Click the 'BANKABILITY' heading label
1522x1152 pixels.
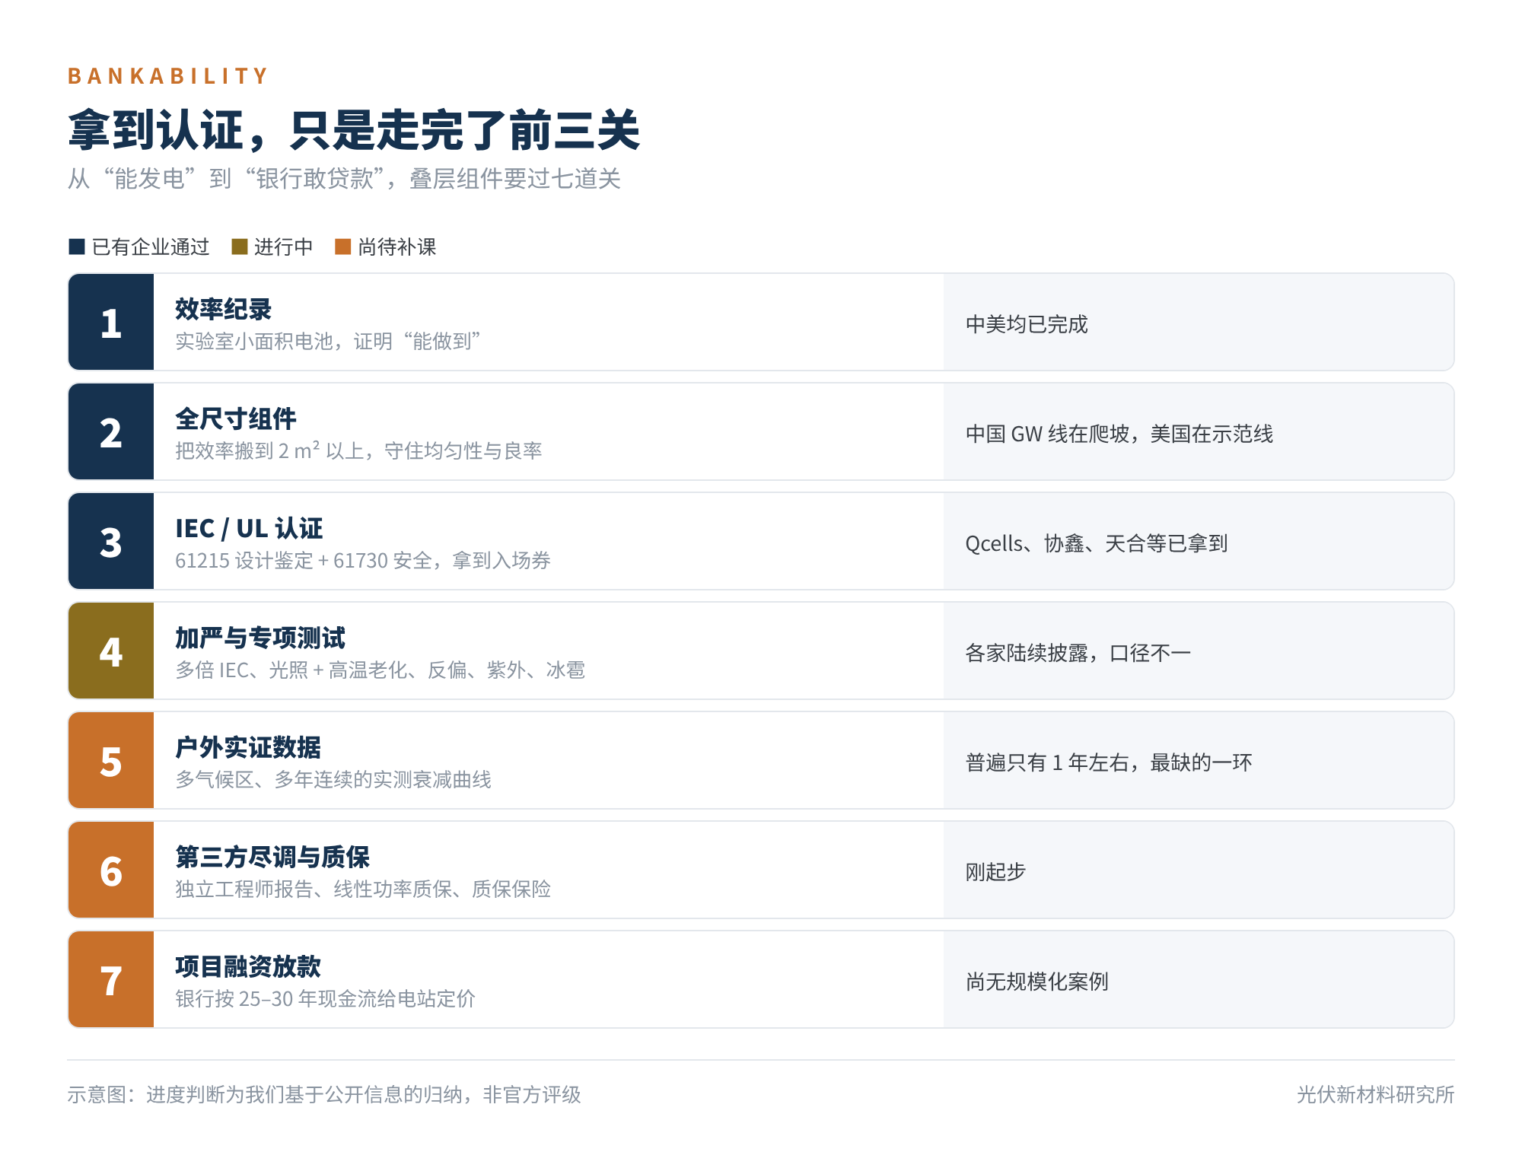coord(168,76)
